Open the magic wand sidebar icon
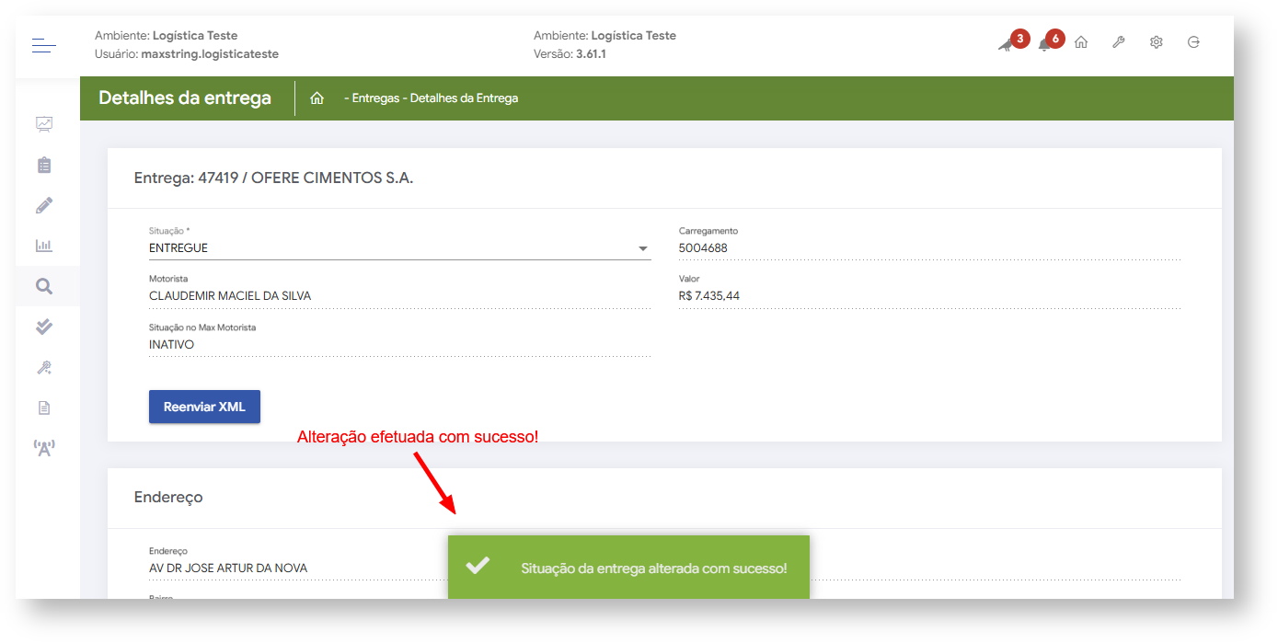Screen dimensions: 1278x643 [x=44, y=367]
